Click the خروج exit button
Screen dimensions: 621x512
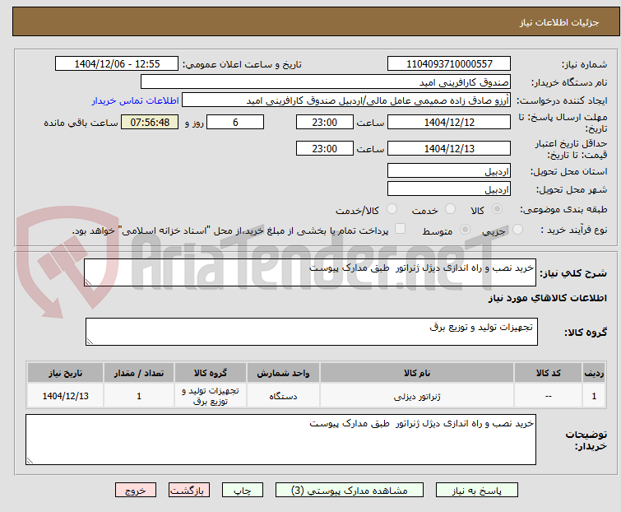(x=136, y=491)
